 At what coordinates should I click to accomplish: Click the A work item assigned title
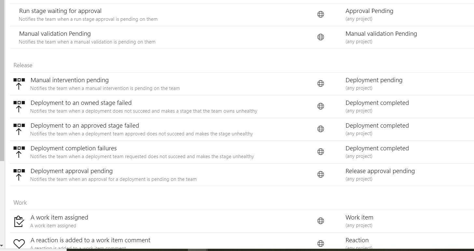coord(59,218)
